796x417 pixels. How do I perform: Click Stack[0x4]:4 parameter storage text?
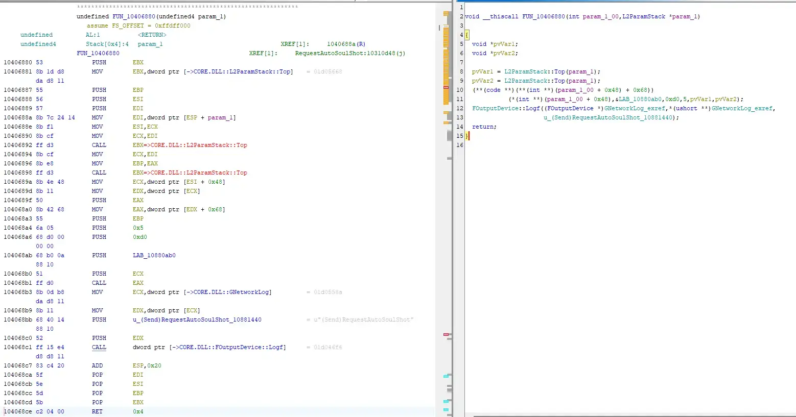pyautogui.click(x=107, y=44)
